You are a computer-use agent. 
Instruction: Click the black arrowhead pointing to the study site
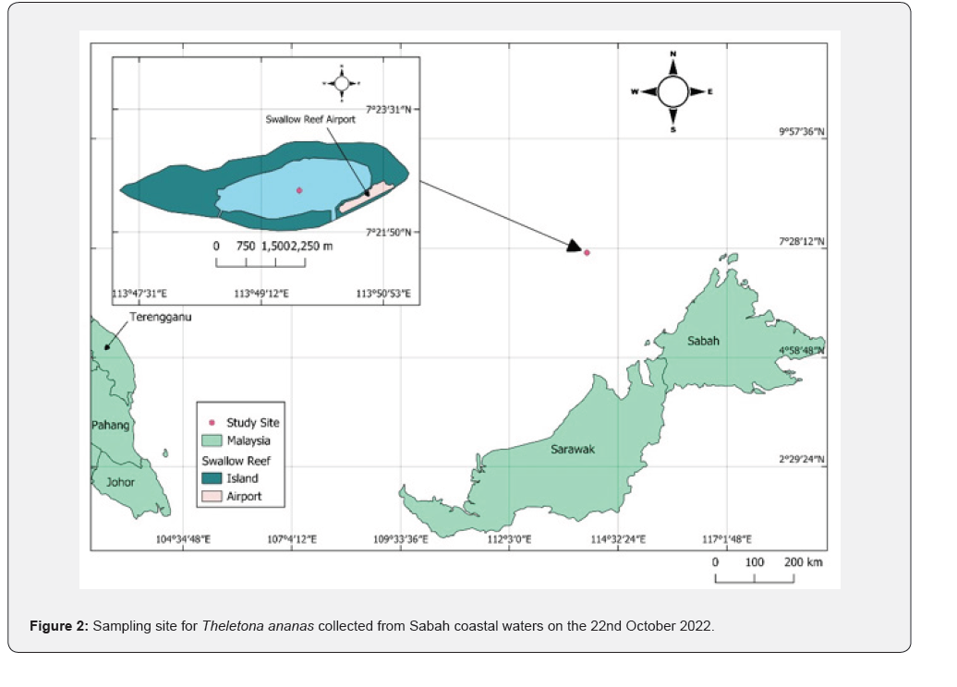click(x=574, y=247)
